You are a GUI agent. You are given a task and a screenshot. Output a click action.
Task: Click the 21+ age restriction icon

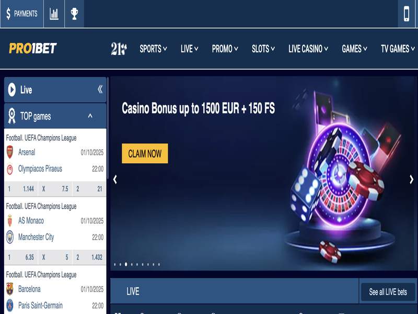119,49
